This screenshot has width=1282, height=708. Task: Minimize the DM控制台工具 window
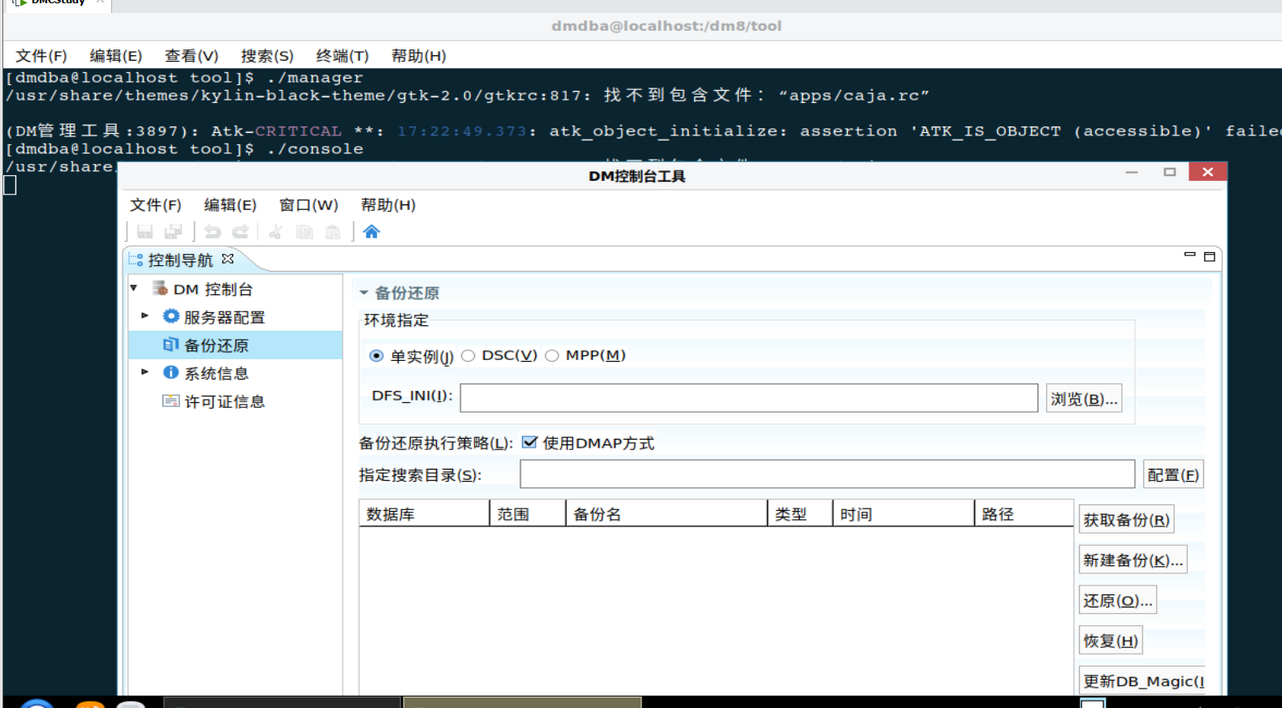pyautogui.click(x=1132, y=172)
